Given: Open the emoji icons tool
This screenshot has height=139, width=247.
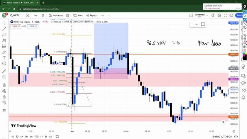Looking at the screenshot, I should (4, 63).
